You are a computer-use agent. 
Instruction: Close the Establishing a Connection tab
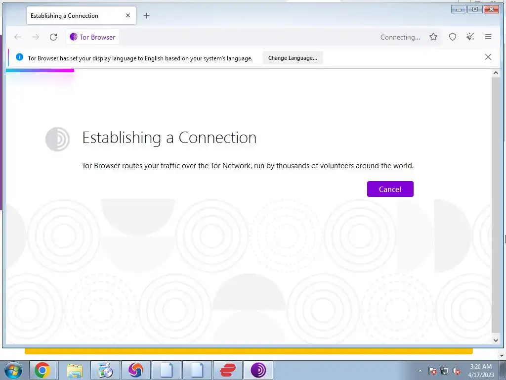[128, 15]
